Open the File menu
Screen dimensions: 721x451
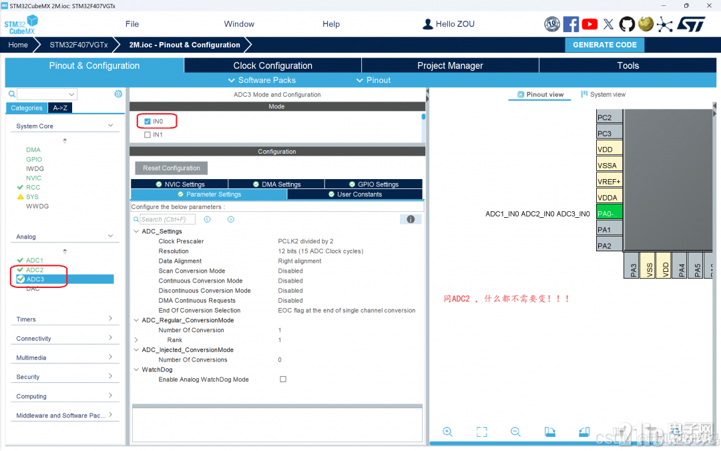click(x=132, y=24)
